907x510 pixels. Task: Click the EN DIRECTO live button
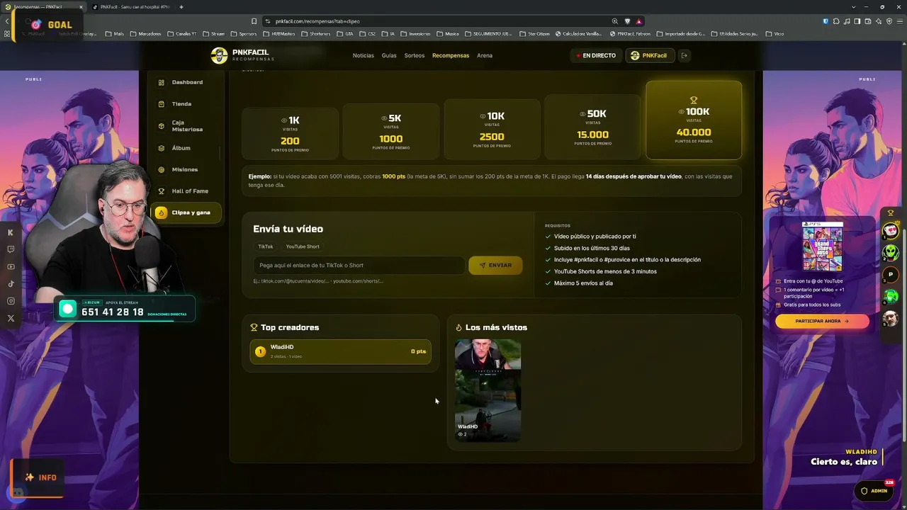(x=596, y=55)
